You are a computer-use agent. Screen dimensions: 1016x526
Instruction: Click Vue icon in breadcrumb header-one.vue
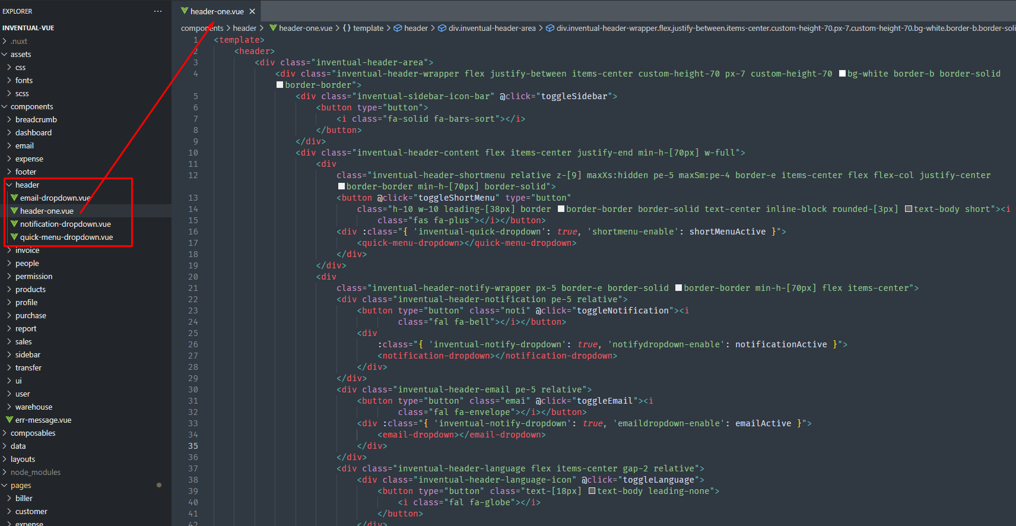pos(273,28)
